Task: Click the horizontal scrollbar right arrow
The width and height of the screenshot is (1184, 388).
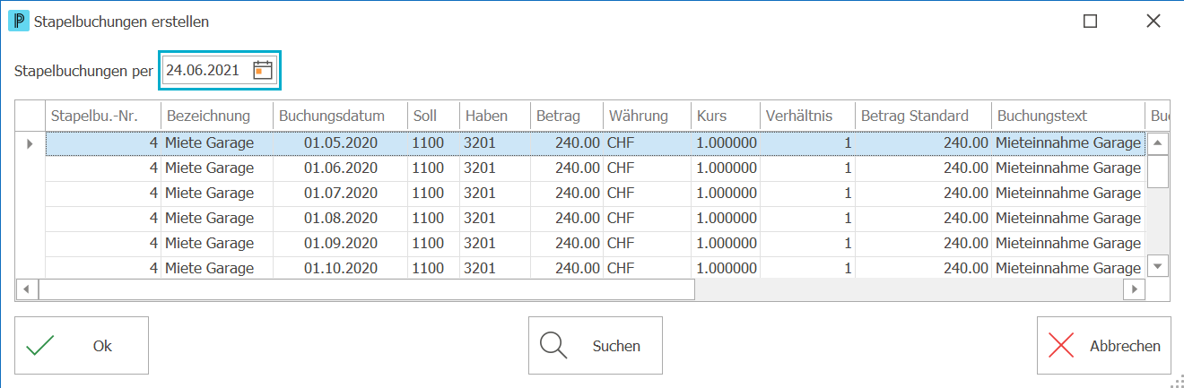Action: [x=1136, y=289]
